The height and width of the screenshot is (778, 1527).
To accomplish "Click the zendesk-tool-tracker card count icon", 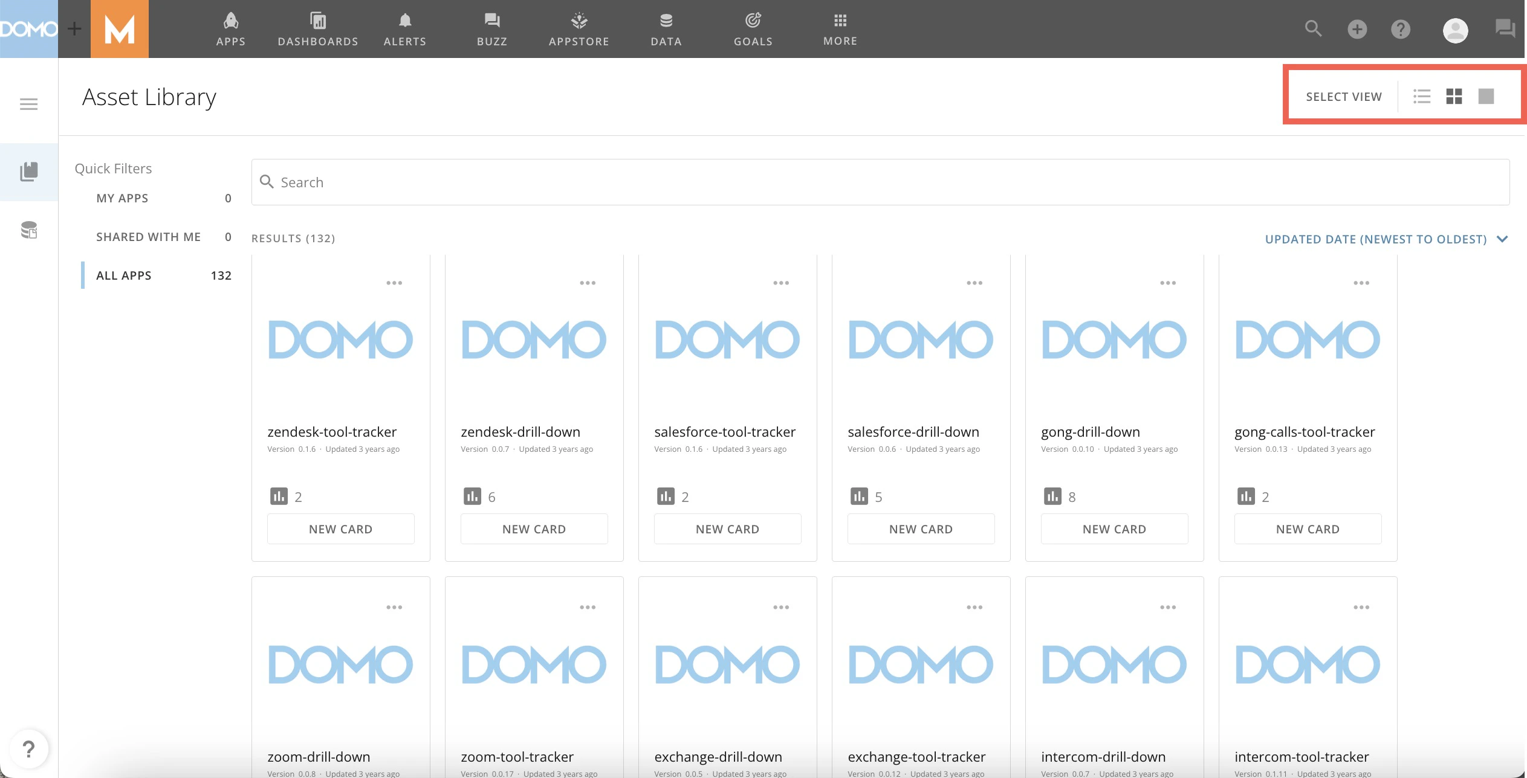I will click(279, 497).
